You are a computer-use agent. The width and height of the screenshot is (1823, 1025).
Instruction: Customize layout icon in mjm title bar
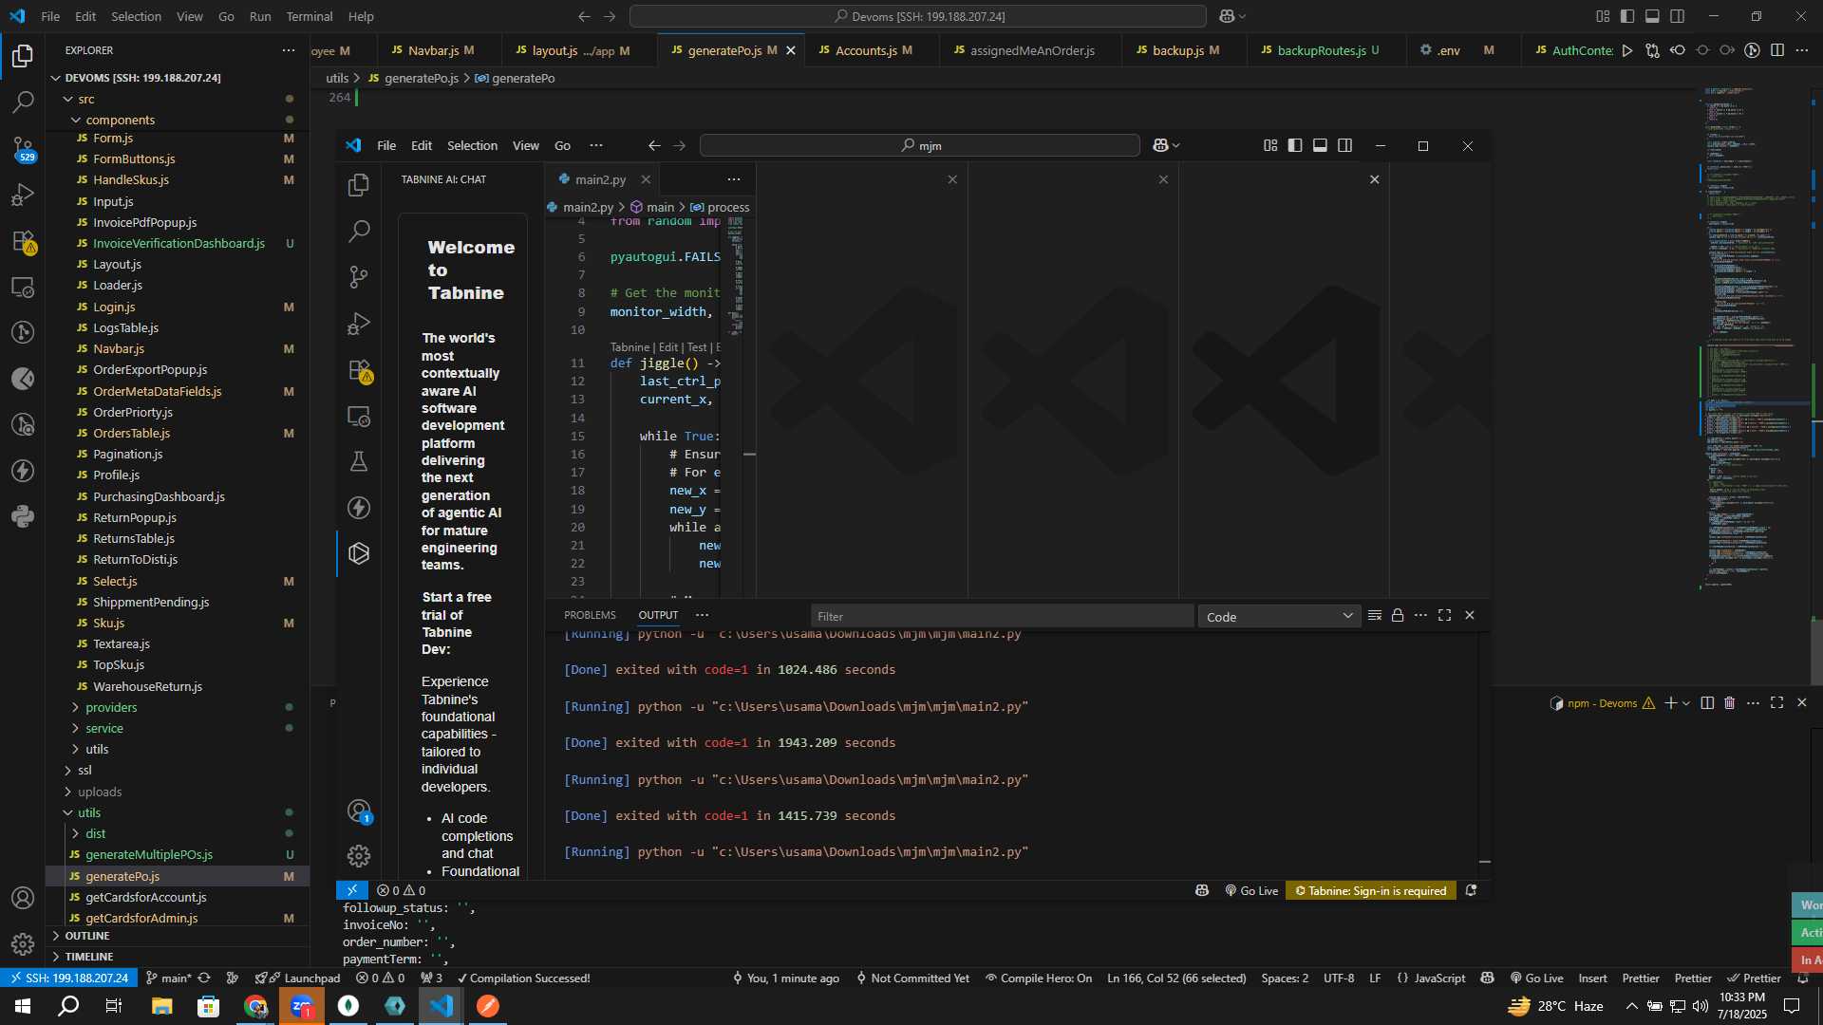(x=1270, y=146)
